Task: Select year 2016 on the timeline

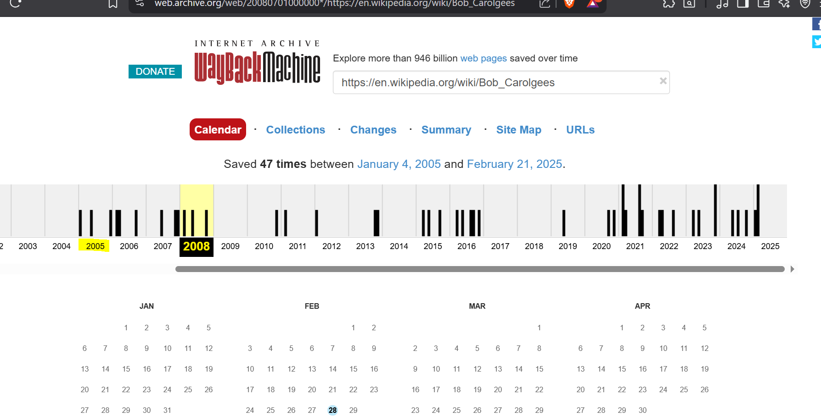Action: (467, 246)
